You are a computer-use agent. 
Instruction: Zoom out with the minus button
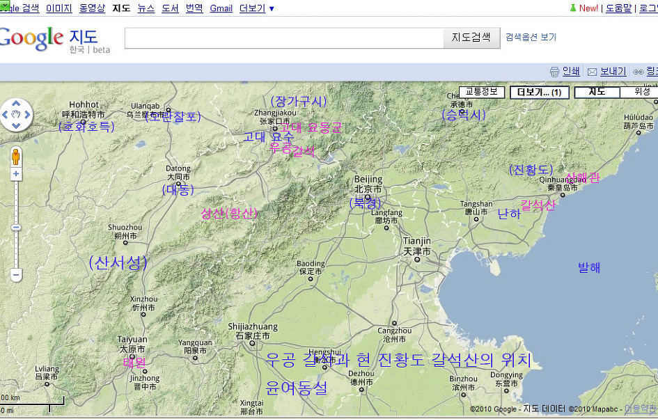pos(16,275)
